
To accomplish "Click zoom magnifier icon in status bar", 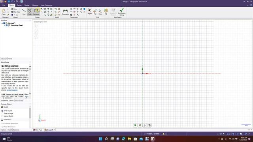I will 241,134.
